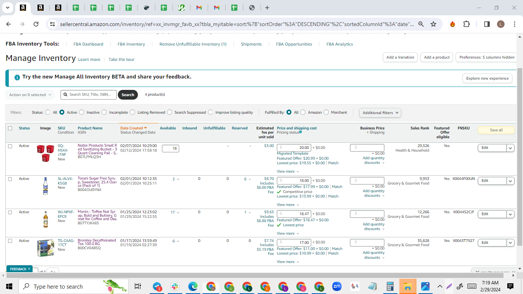Toggle the browser side panel
The image size is (523, 294).
487,24
